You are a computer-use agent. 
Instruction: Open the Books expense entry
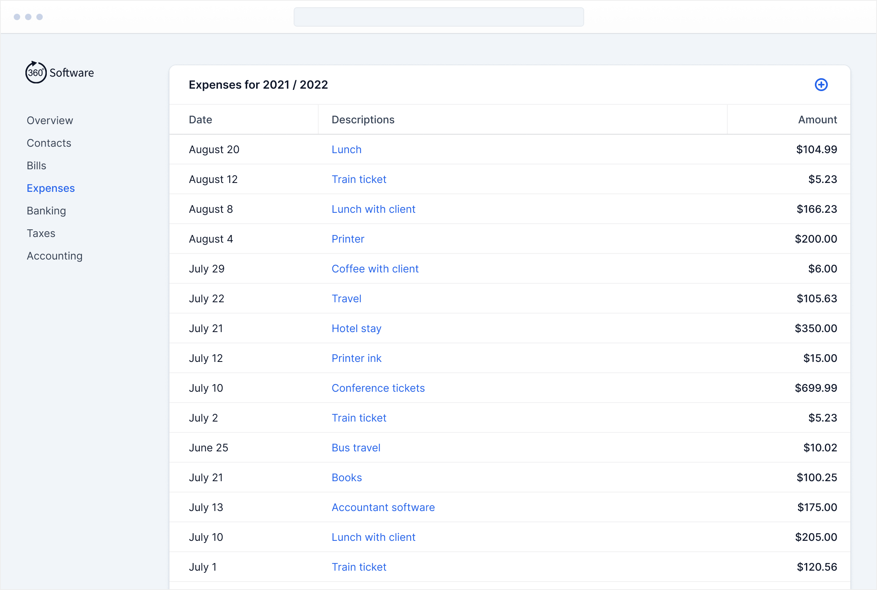click(347, 478)
